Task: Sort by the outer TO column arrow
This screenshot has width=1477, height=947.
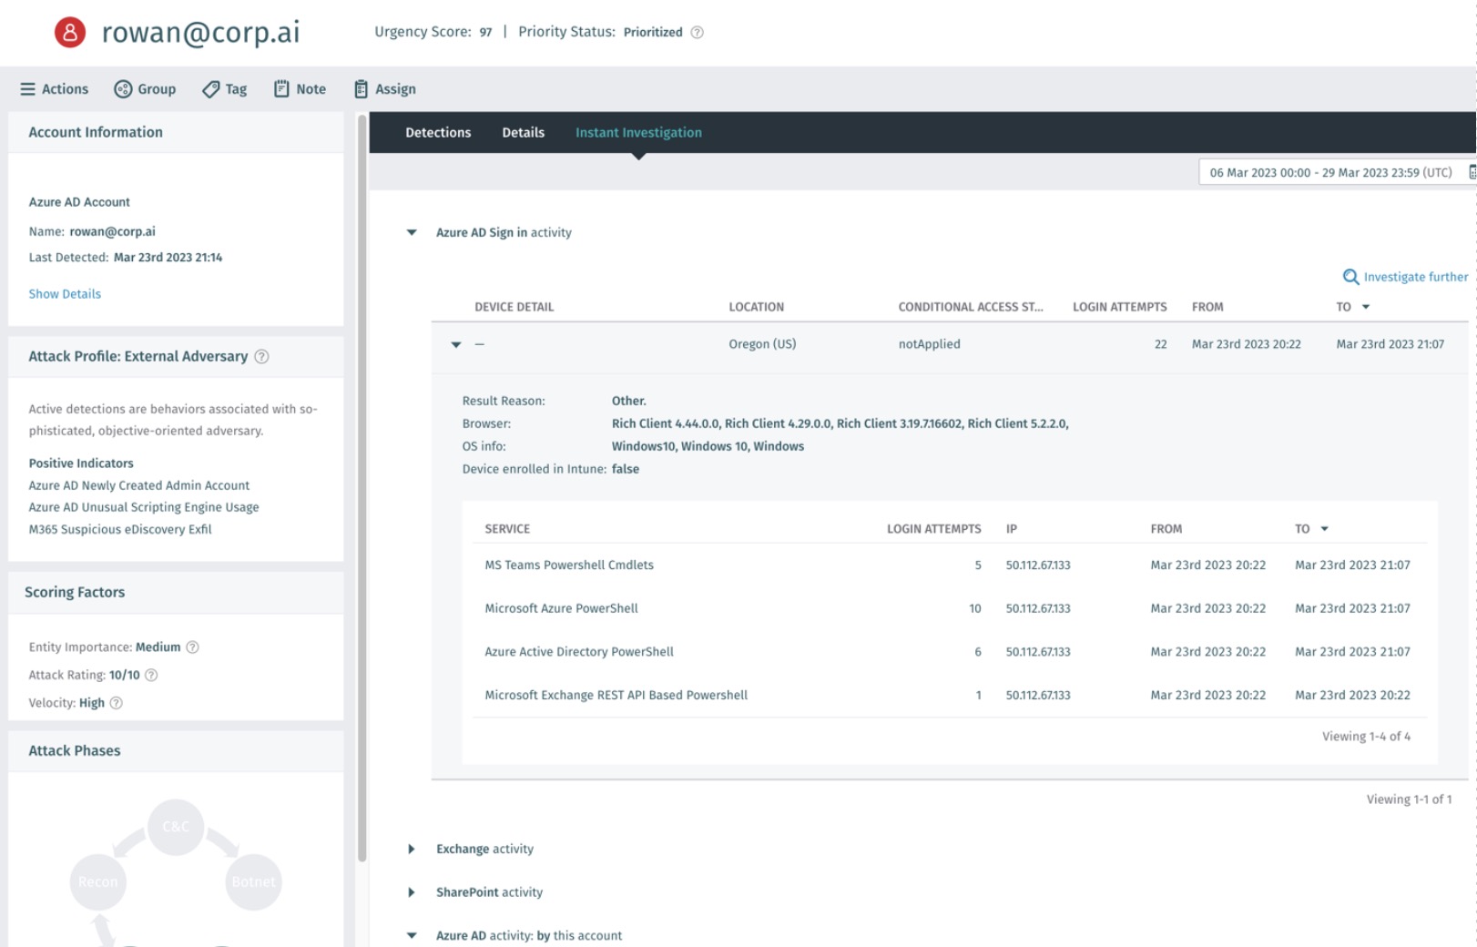Action: [1365, 307]
